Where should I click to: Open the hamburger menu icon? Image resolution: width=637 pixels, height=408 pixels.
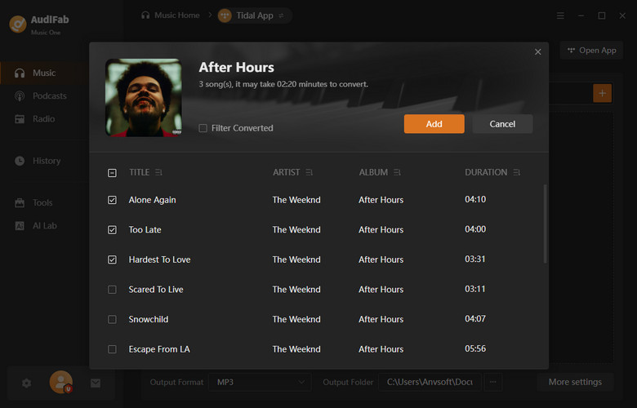pos(560,16)
